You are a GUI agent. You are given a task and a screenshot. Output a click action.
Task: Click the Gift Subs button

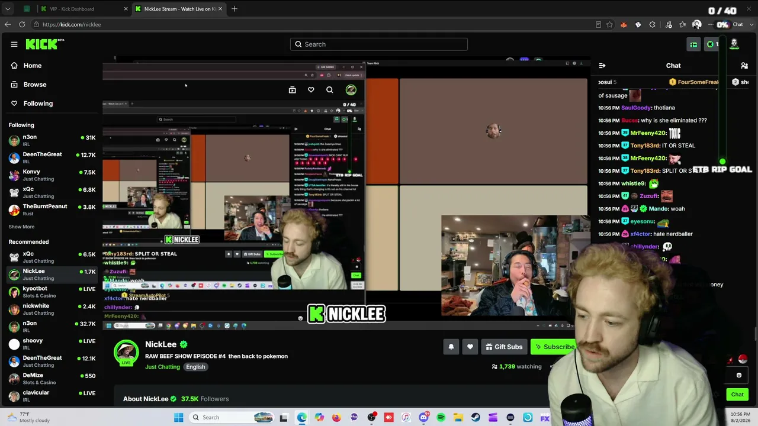(504, 347)
